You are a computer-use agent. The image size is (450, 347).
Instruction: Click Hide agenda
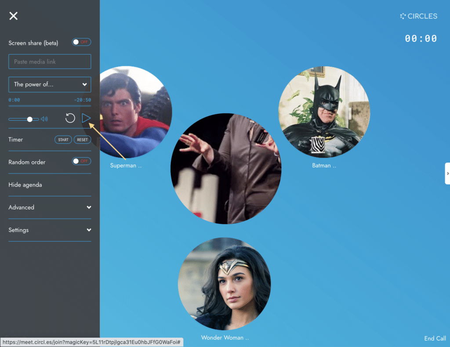25,184
